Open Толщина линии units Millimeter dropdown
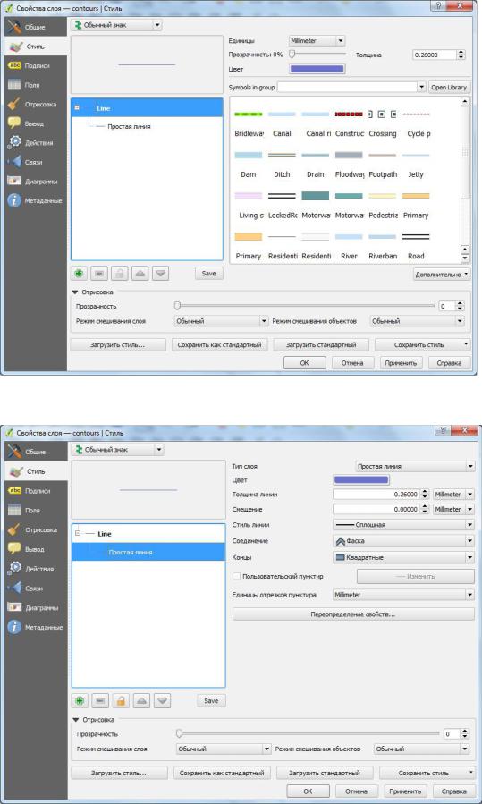This screenshot has height=804, width=482. 453,495
